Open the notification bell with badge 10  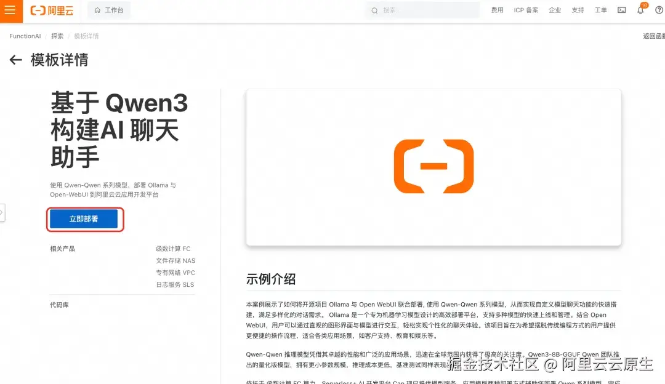[x=640, y=10]
